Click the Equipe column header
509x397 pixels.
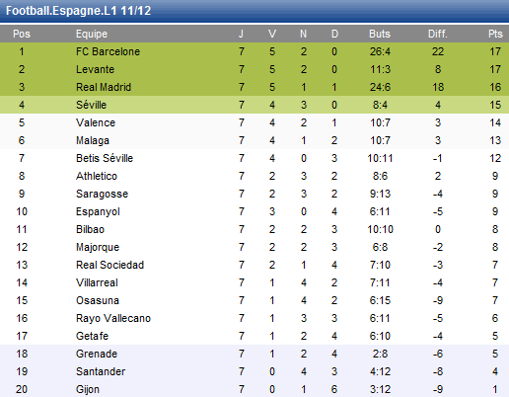tap(92, 34)
